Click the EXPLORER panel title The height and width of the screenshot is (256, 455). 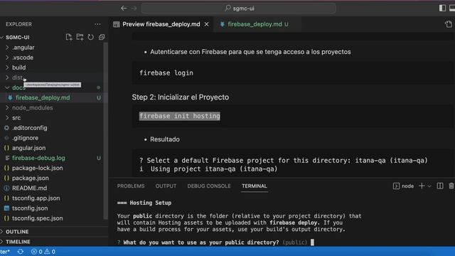click(x=18, y=24)
